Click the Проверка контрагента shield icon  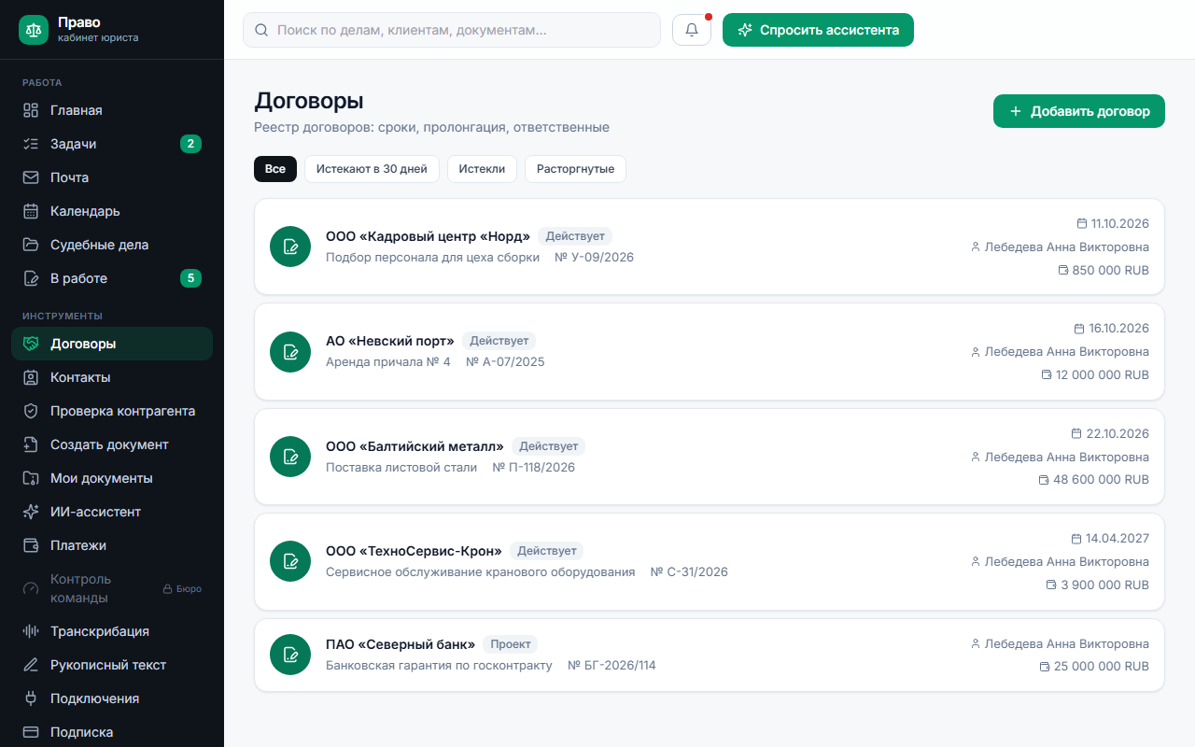(x=31, y=411)
